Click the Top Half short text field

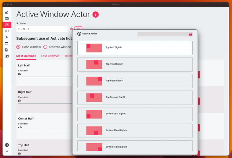tap(45, 154)
